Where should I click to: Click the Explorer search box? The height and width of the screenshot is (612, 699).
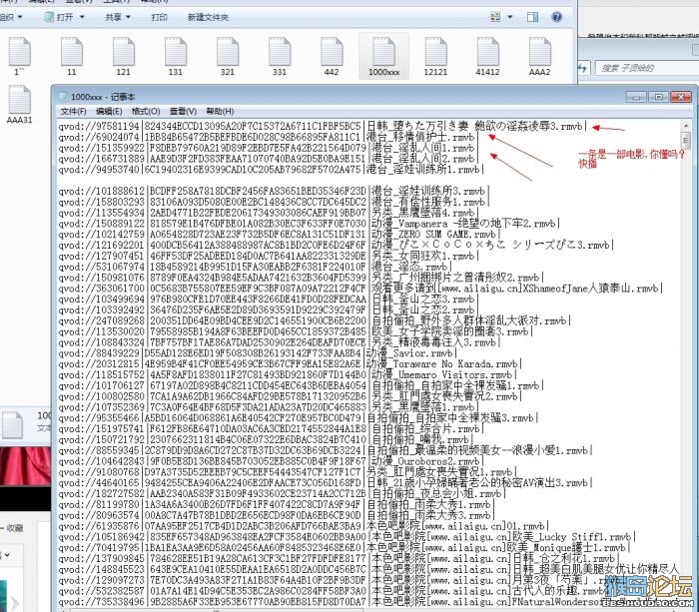(646, 68)
